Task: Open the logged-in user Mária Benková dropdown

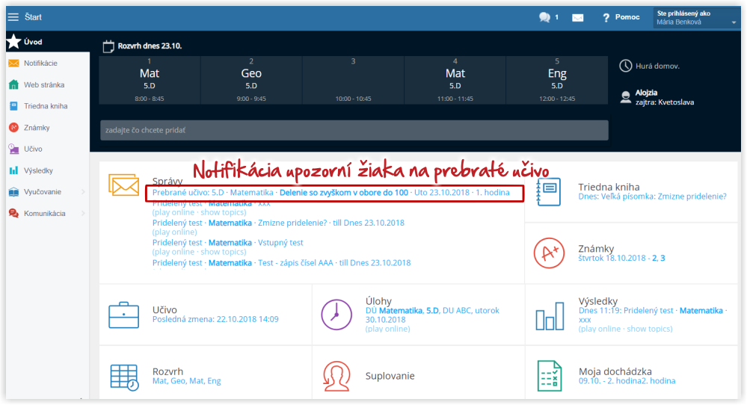Action: coord(696,18)
